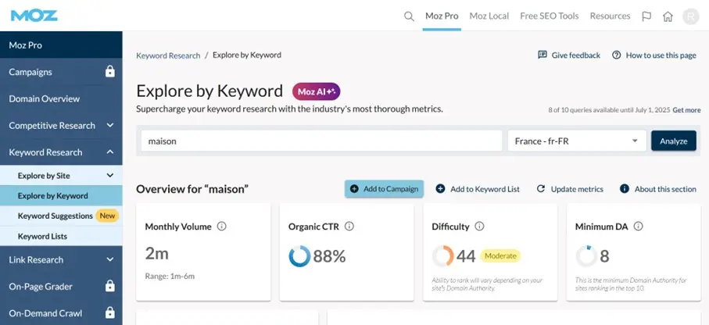Click the 88% Organic CTR value
Viewport: 709px width, 325px height.
[x=329, y=256]
